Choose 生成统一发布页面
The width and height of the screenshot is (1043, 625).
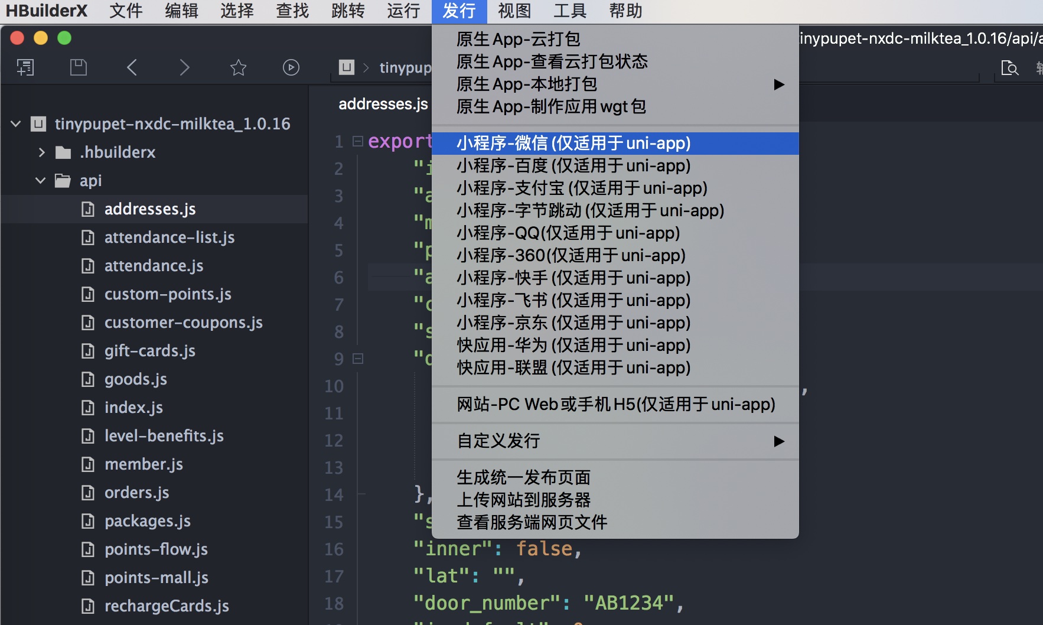point(615,478)
